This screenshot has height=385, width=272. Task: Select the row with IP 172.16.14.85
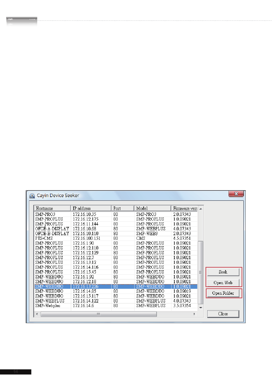pyautogui.click(x=116, y=291)
